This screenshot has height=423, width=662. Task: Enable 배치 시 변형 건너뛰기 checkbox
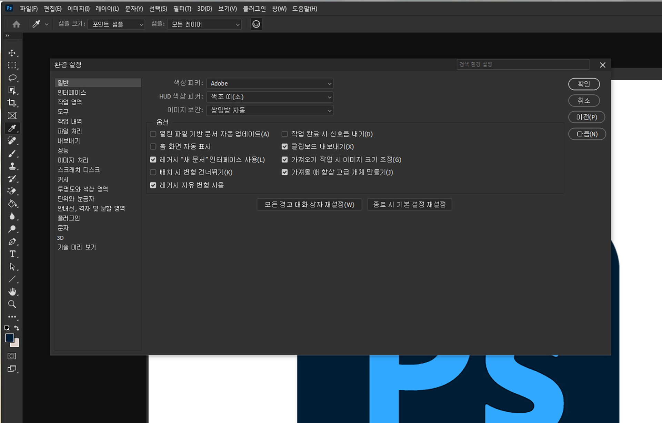pyautogui.click(x=153, y=172)
